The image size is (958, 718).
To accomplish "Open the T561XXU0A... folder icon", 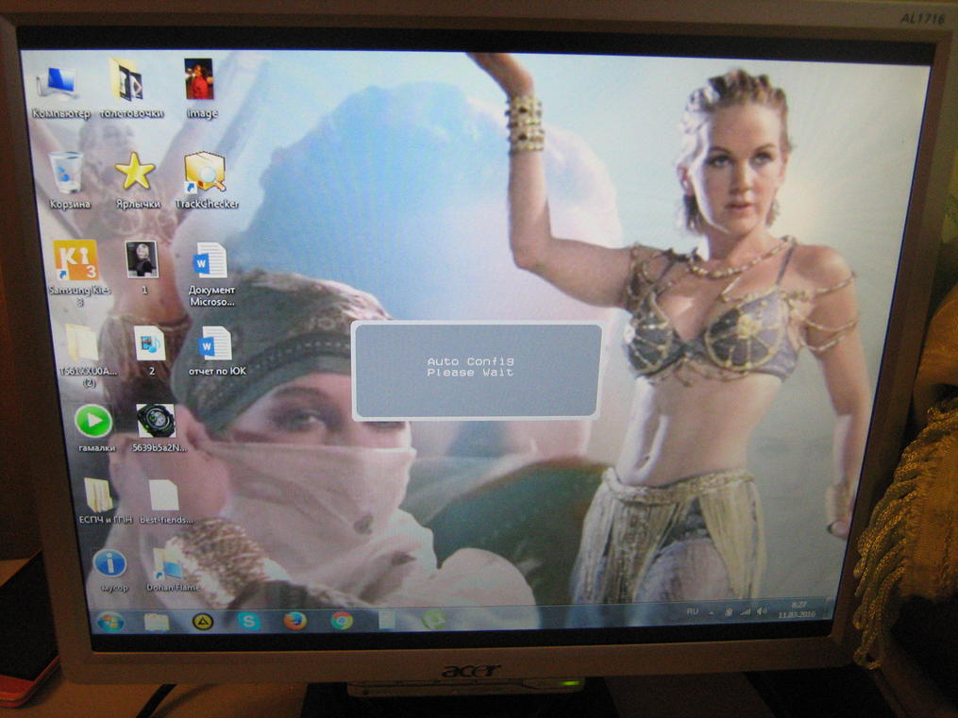I will [x=84, y=356].
